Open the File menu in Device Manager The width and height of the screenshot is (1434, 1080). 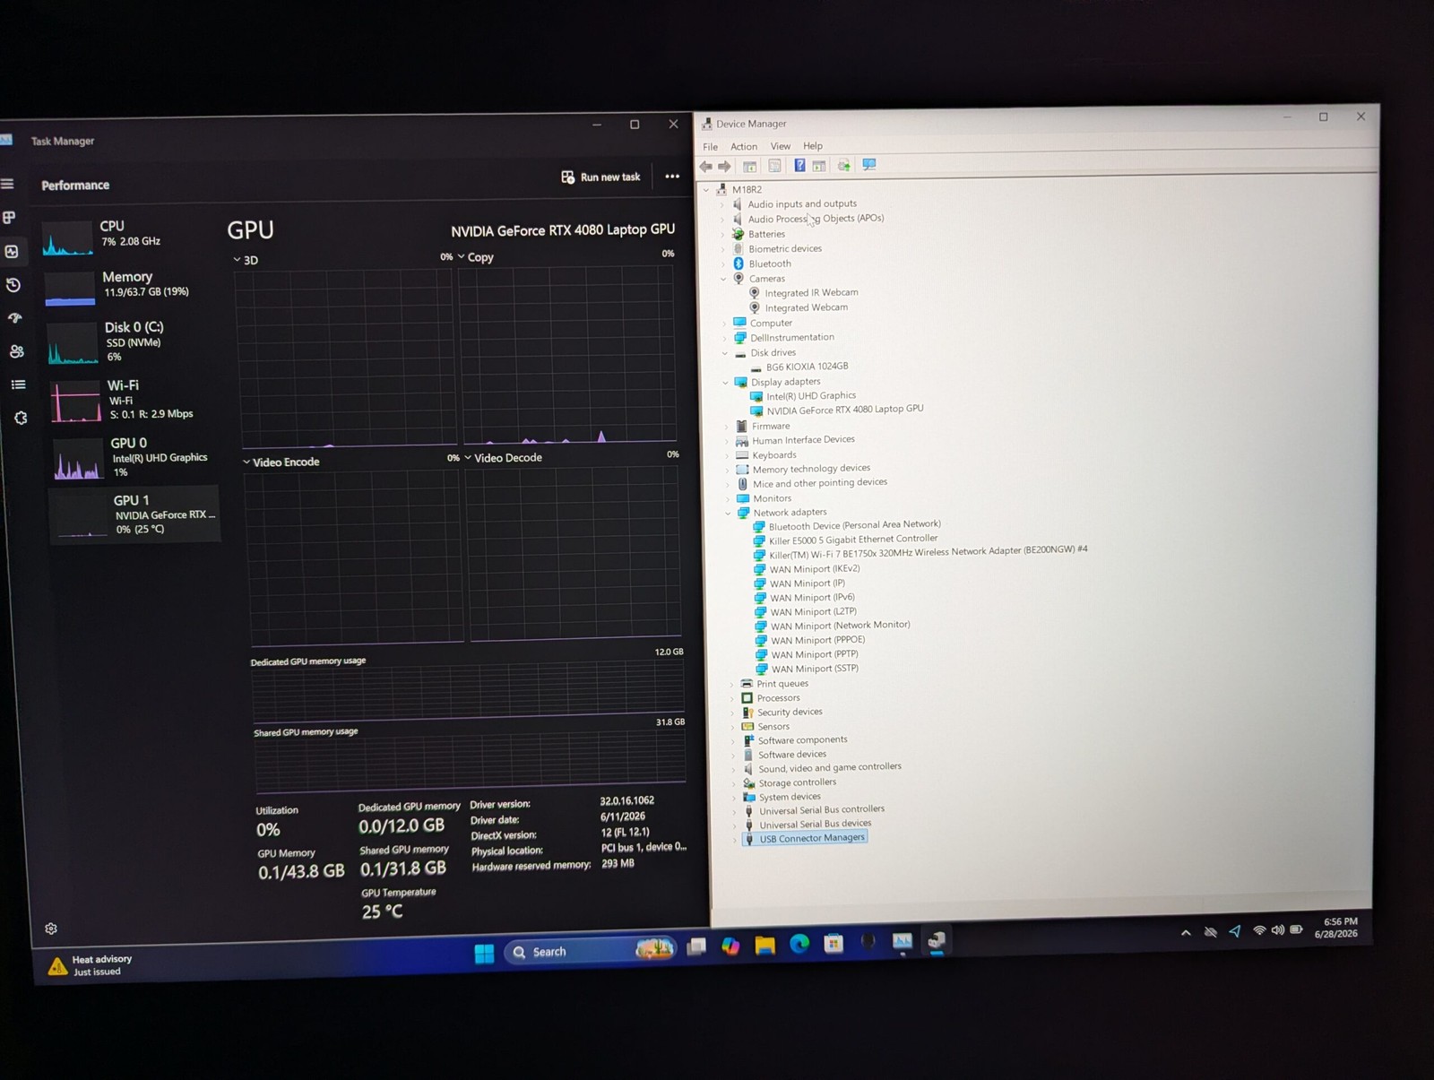coord(711,147)
